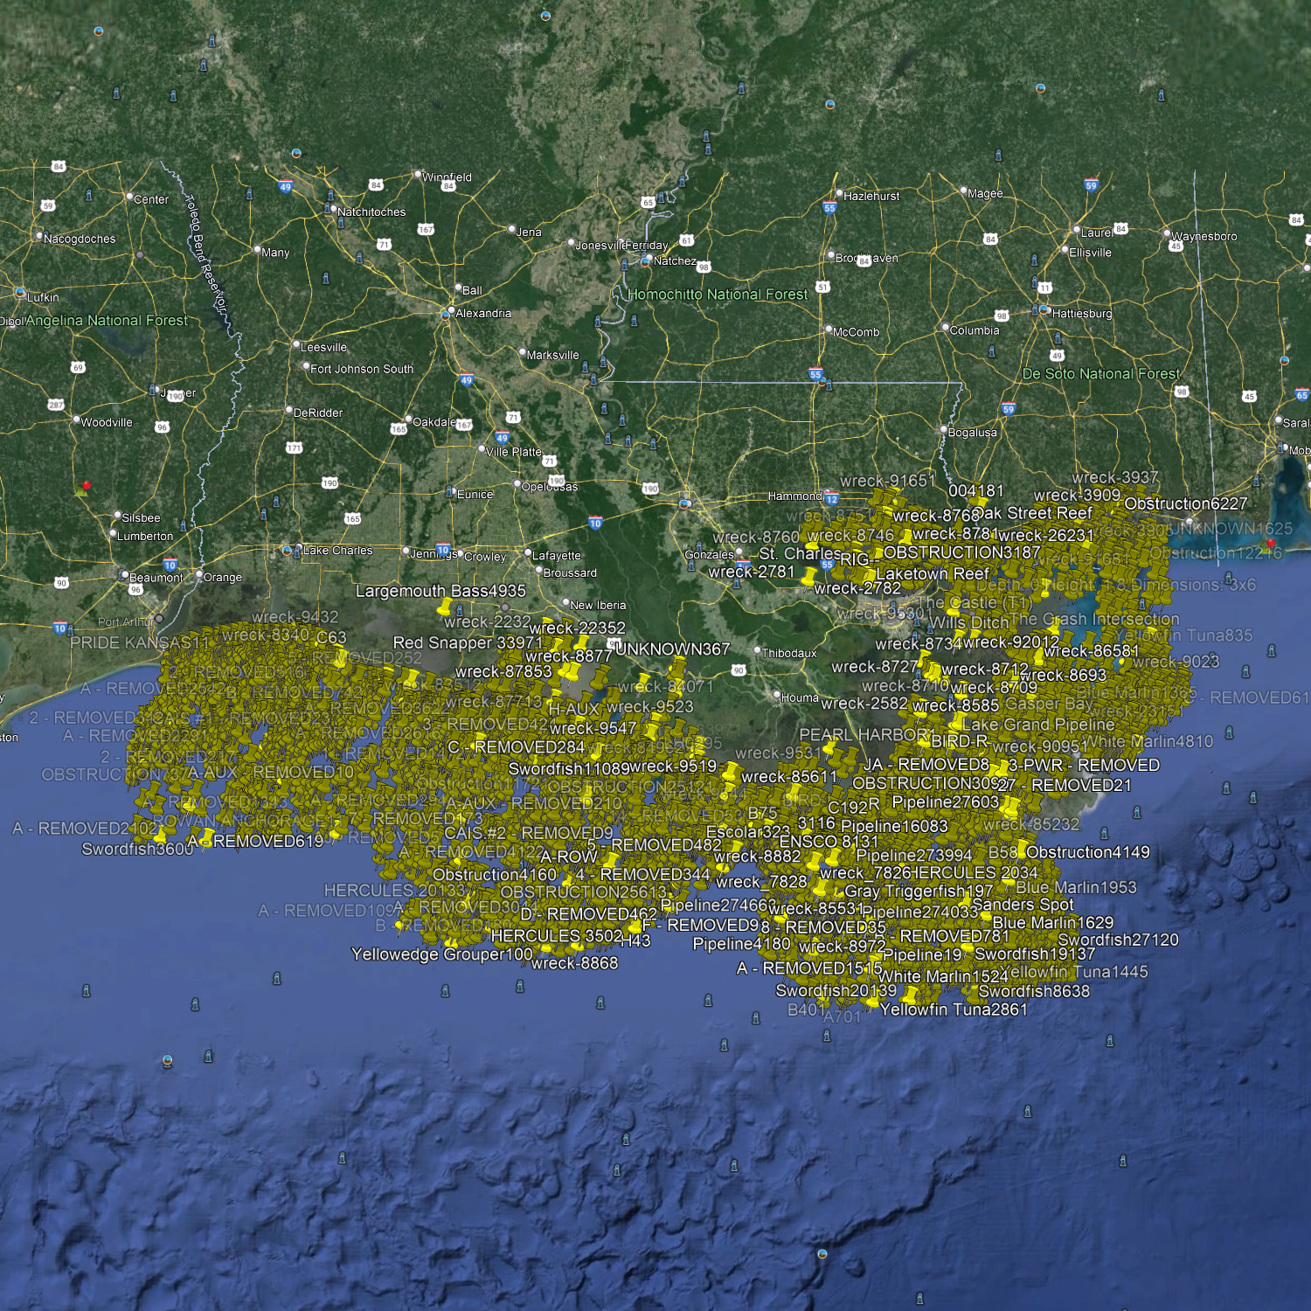
Task: Select the Hazlehurst city label
Action: (x=871, y=196)
